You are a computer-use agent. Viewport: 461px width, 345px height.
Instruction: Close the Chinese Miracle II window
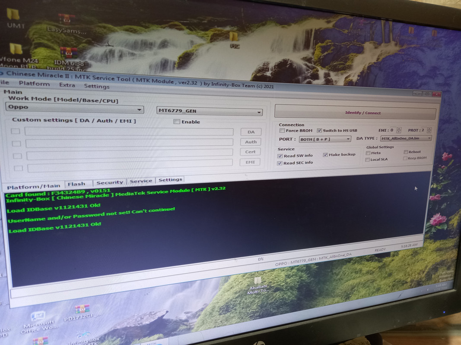pyautogui.click(x=436, y=94)
